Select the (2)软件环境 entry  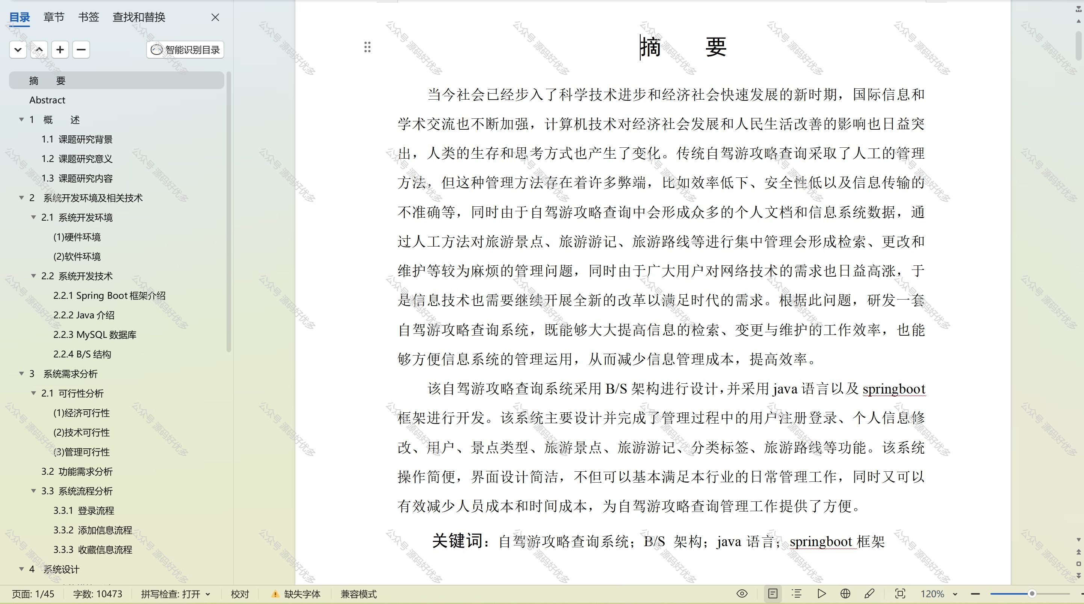click(77, 256)
